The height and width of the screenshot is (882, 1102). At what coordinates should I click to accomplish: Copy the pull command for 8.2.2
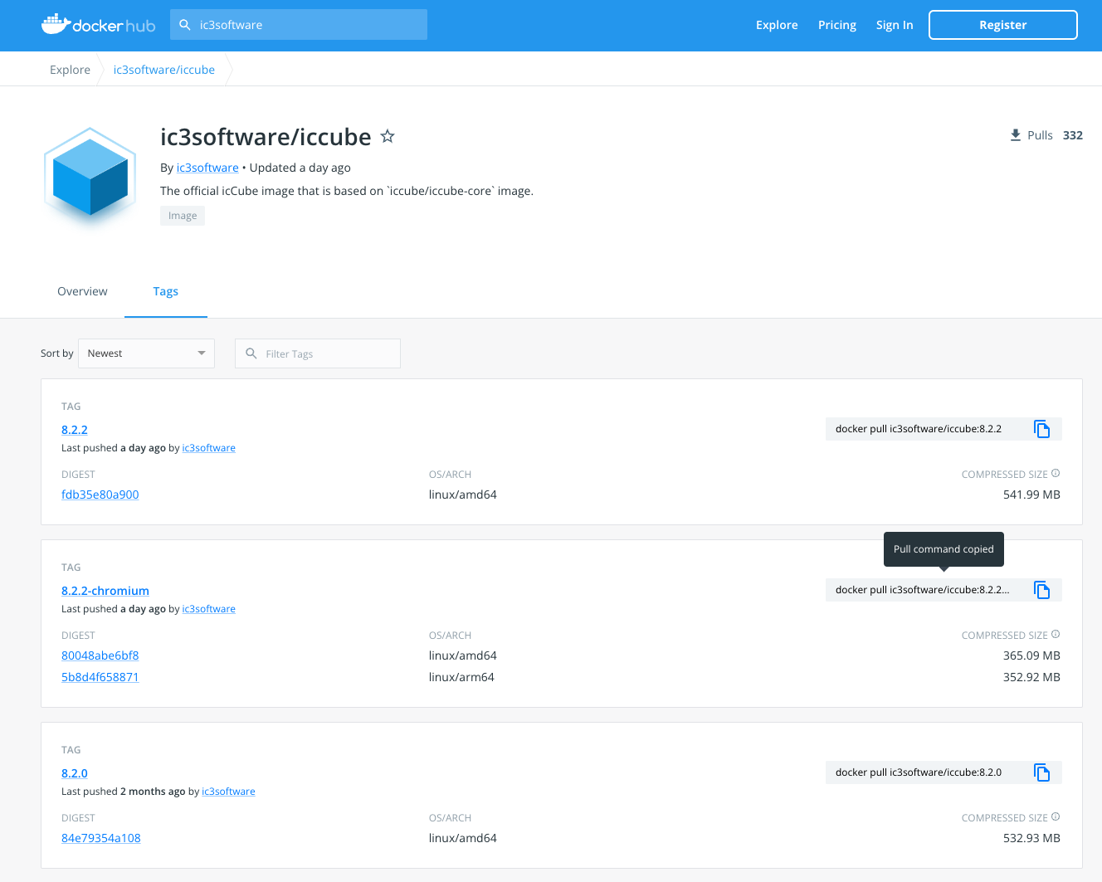click(1041, 429)
